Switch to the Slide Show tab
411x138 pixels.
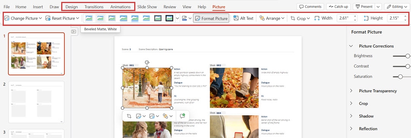coord(147,7)
